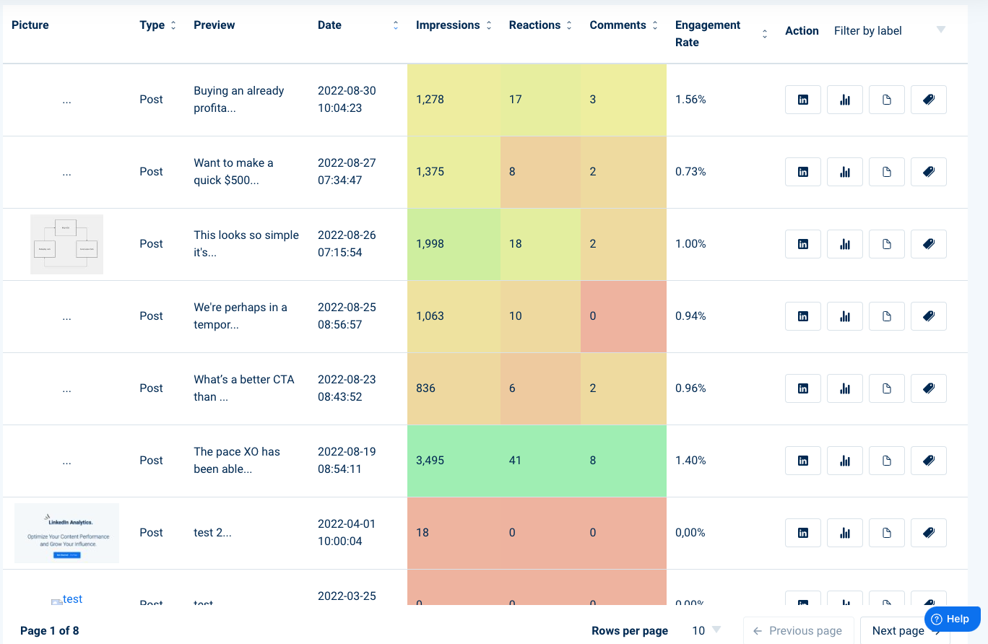Click the Help button

tap(951, 619)
